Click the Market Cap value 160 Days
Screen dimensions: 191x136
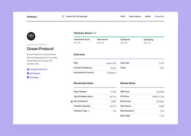coord(160,101)
